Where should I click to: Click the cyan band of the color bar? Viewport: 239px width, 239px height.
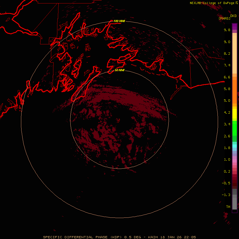point(234,146)
